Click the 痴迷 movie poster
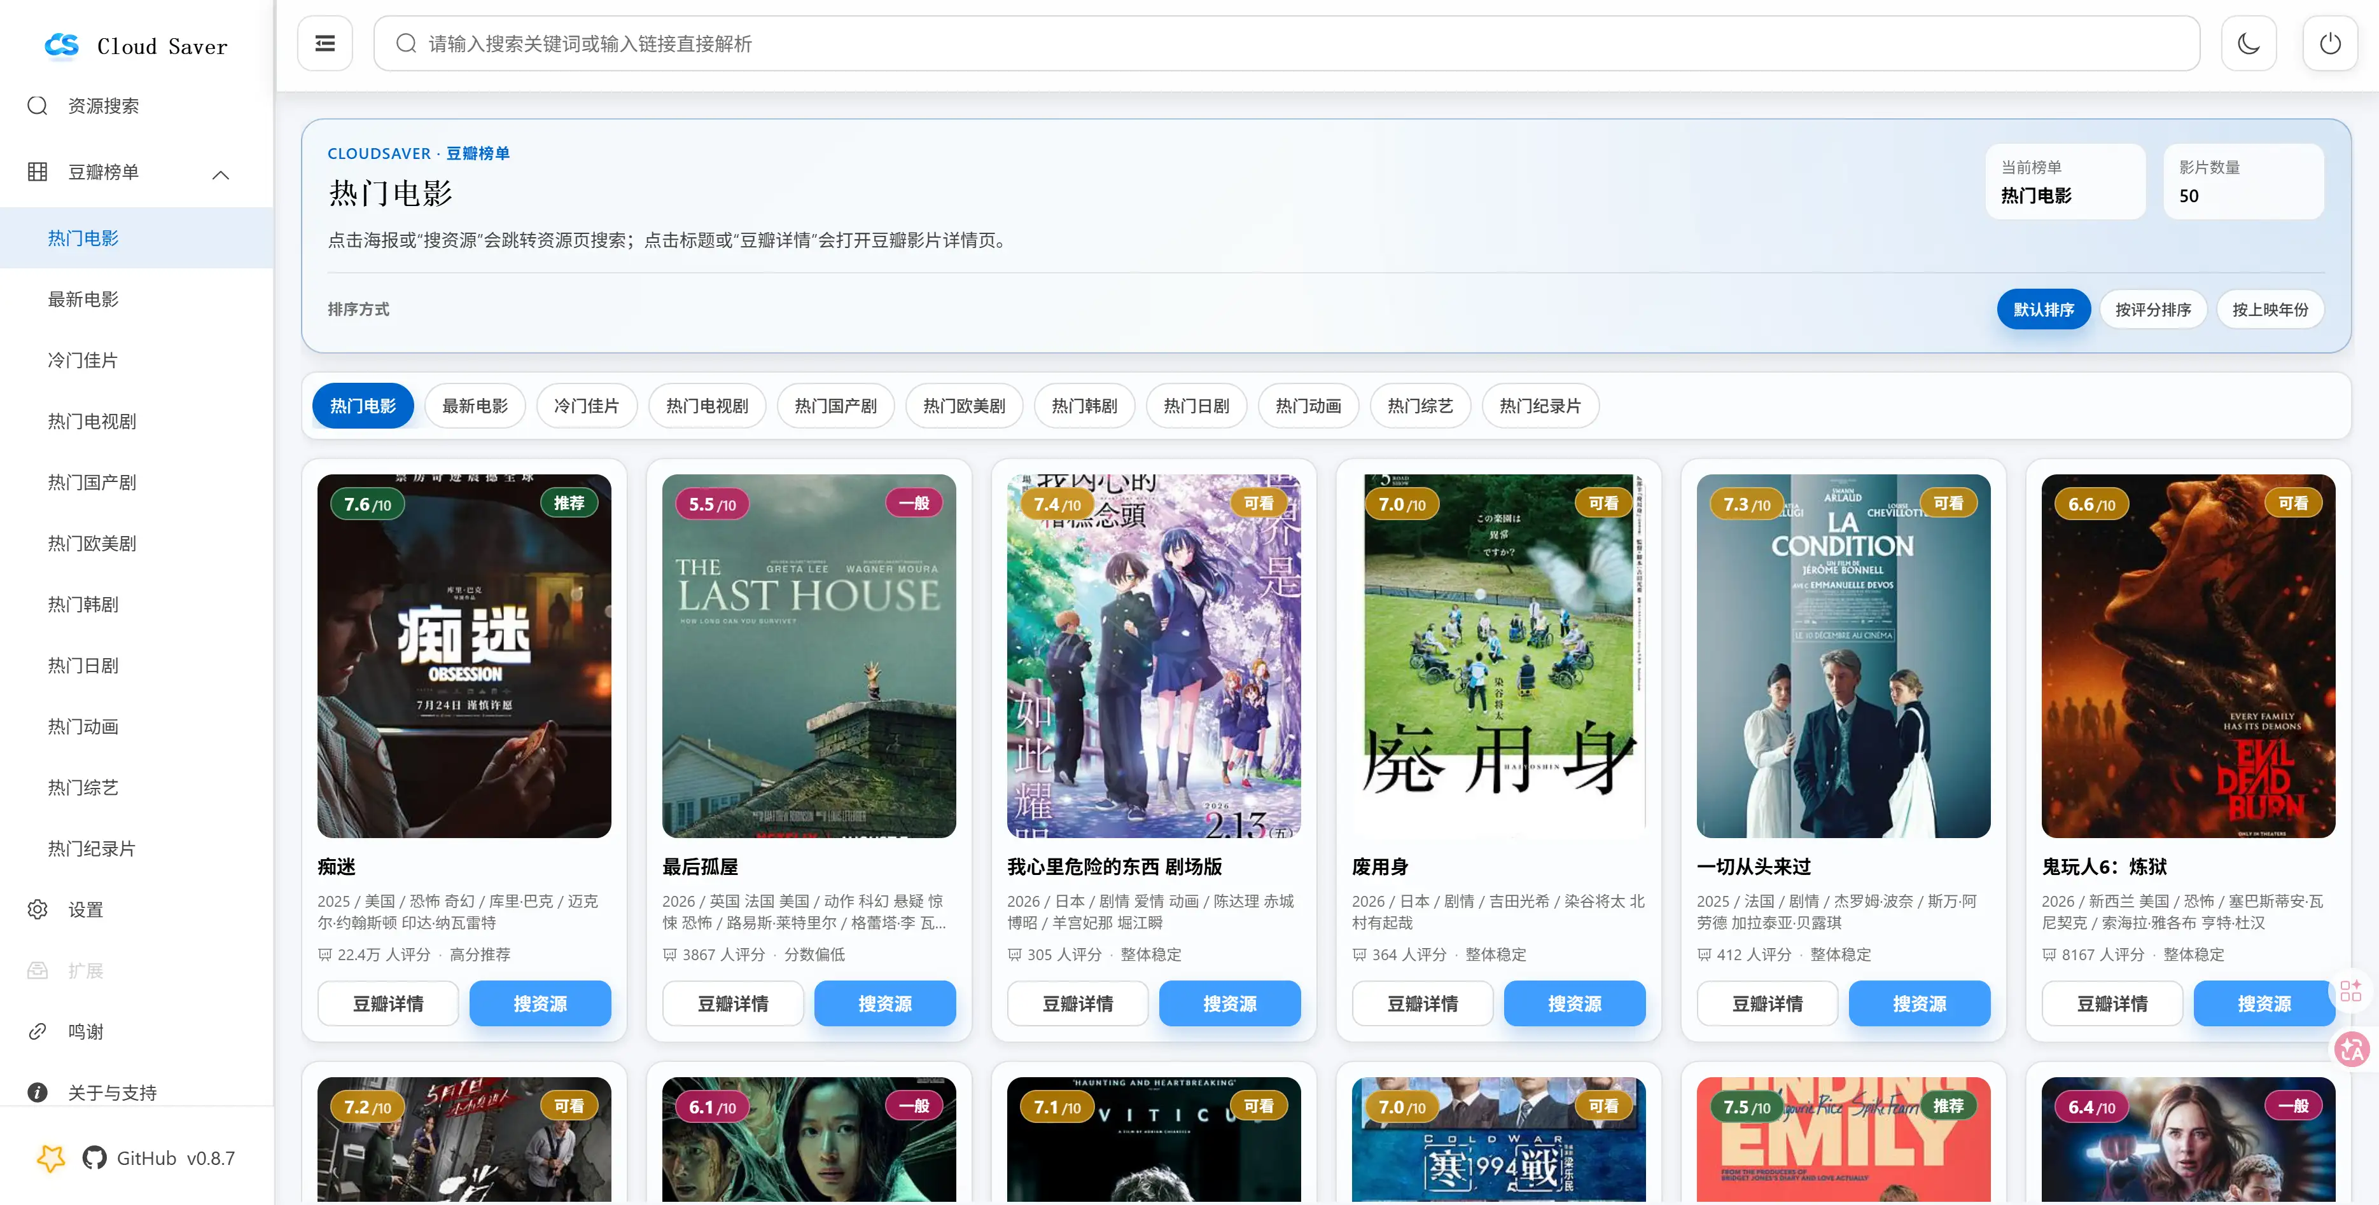This screenshot has width=2379, height=1205. pos(464,656)
